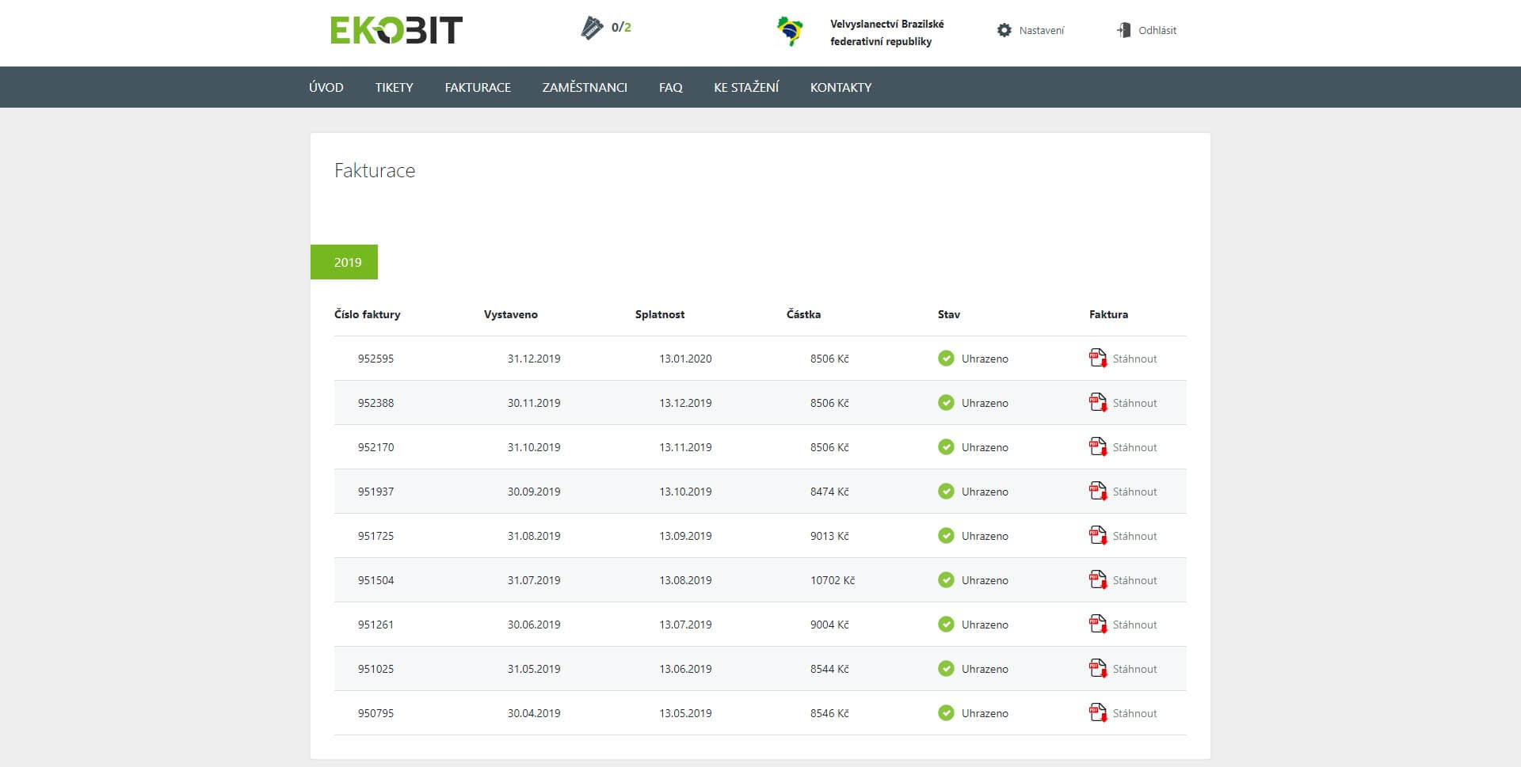
Task: Click PDF icon for invoice 950795
Action: click(1097, 713)
